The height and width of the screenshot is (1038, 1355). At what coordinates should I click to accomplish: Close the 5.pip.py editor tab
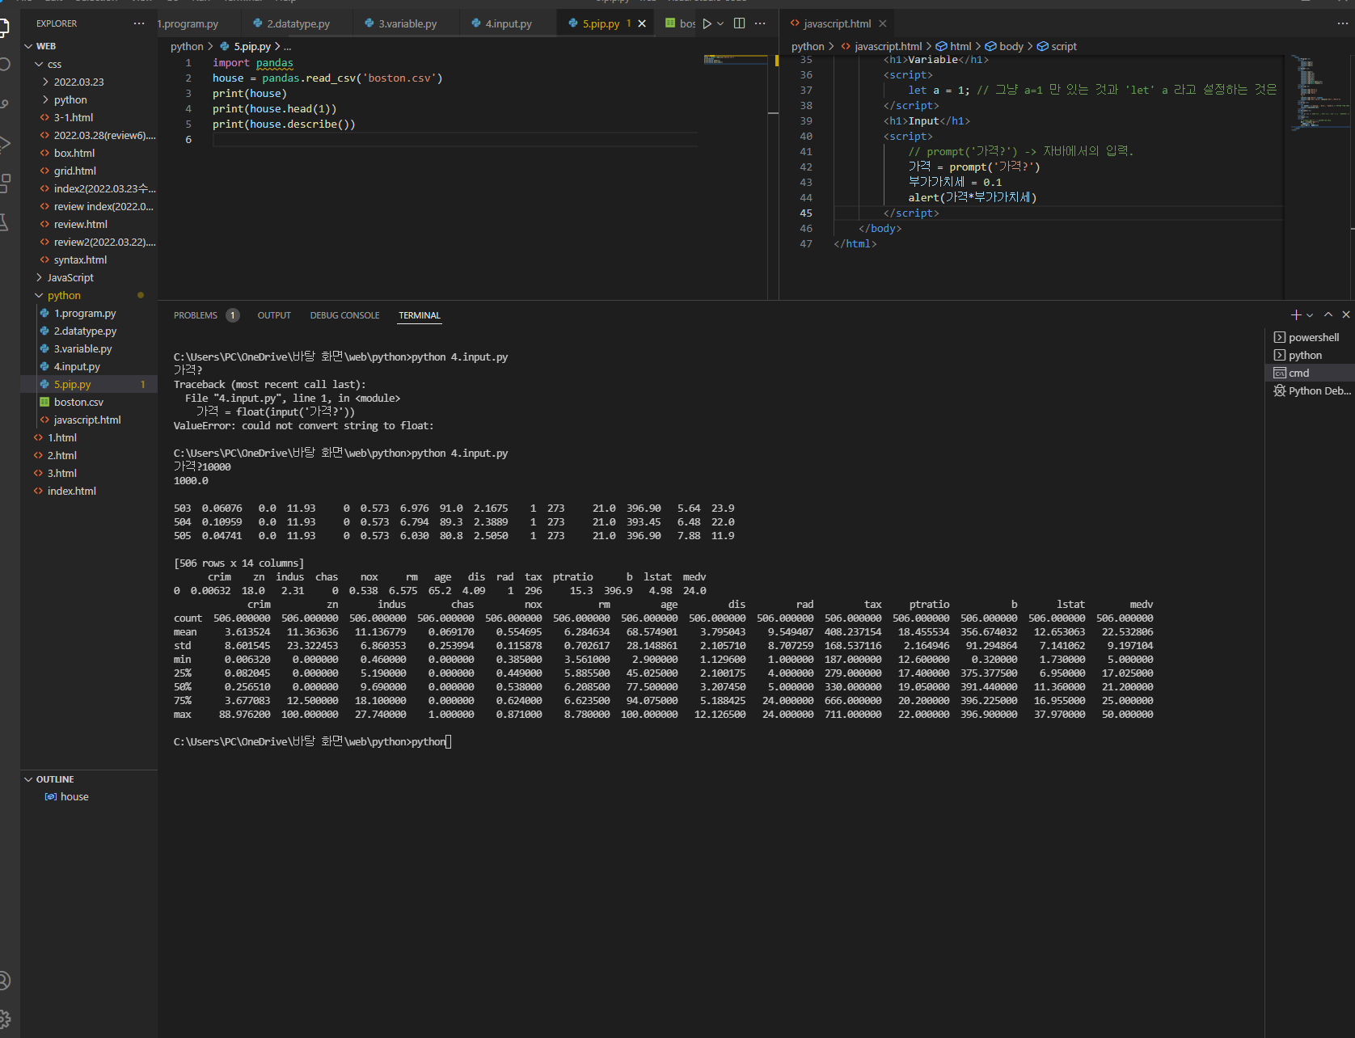(642, 23)
